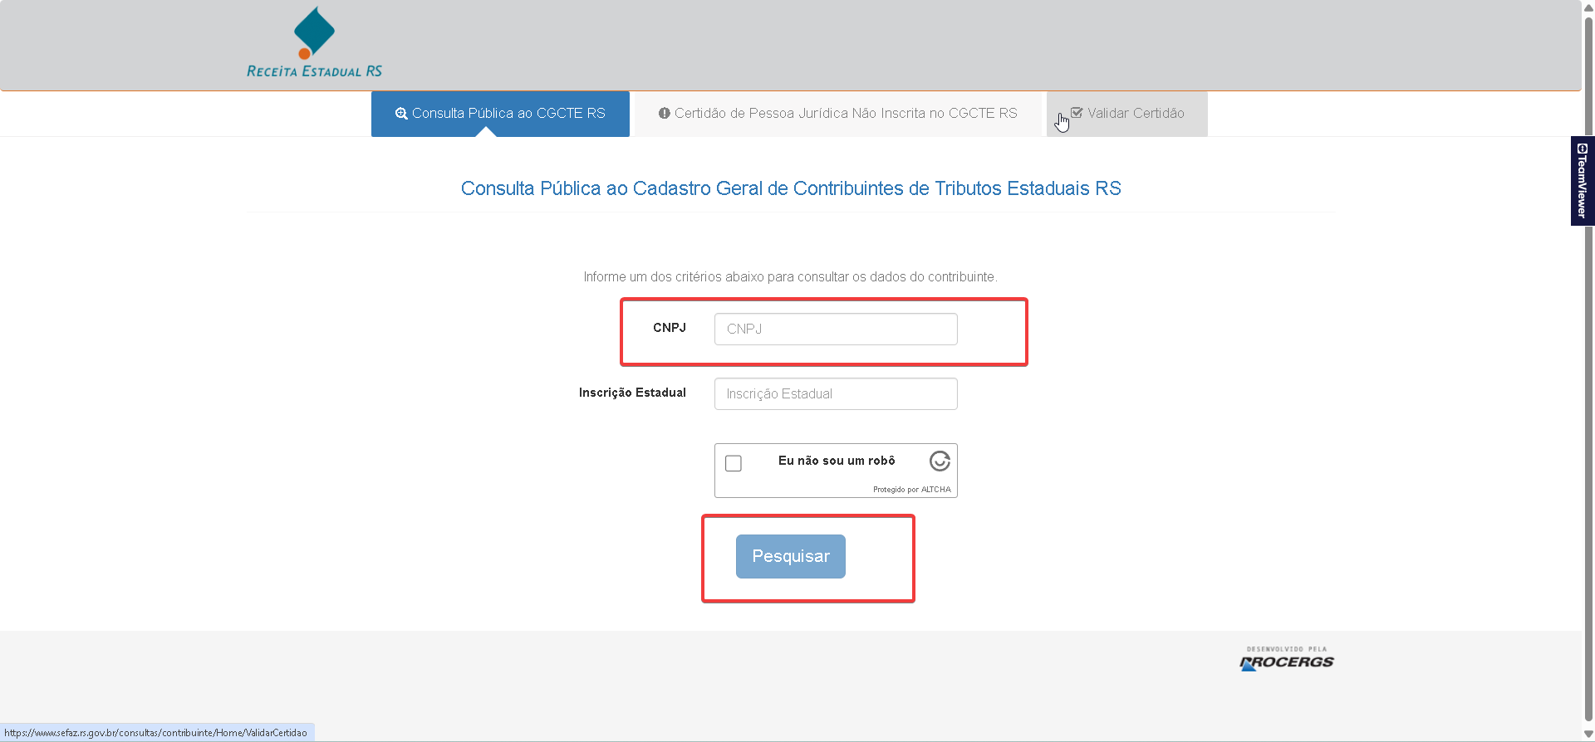Screen dimensions: 1595x742
Task: Click the Receita Estadual RS logo
Action: point(314,43)
